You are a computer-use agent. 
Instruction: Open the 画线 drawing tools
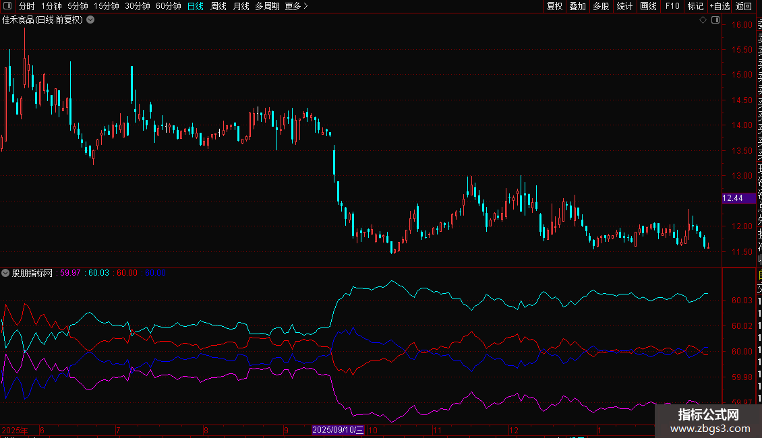648,6
